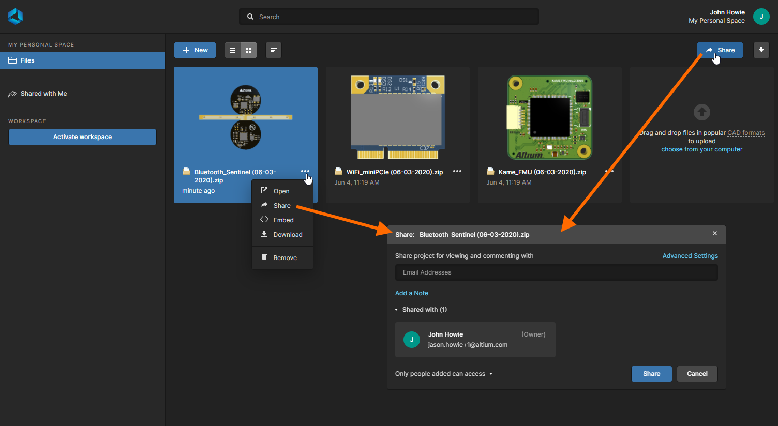
Task: Click the download icon in toolbar
Action: pos(761,50)
